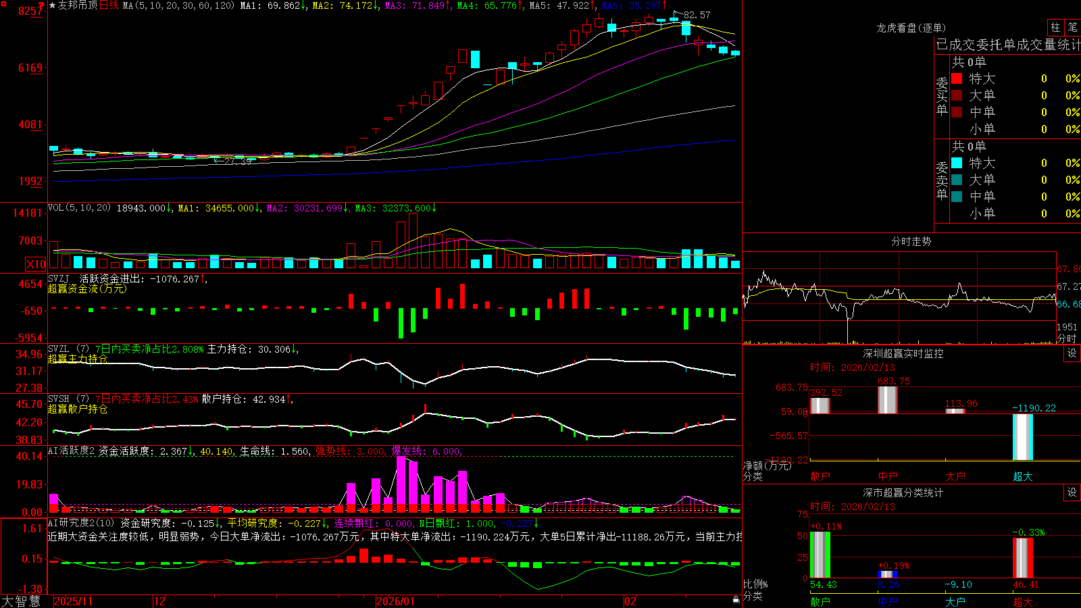This screenshot has width=1081, height=608.
Task: Click the dark red 大单 buy-order swatch
Action: 957,95
